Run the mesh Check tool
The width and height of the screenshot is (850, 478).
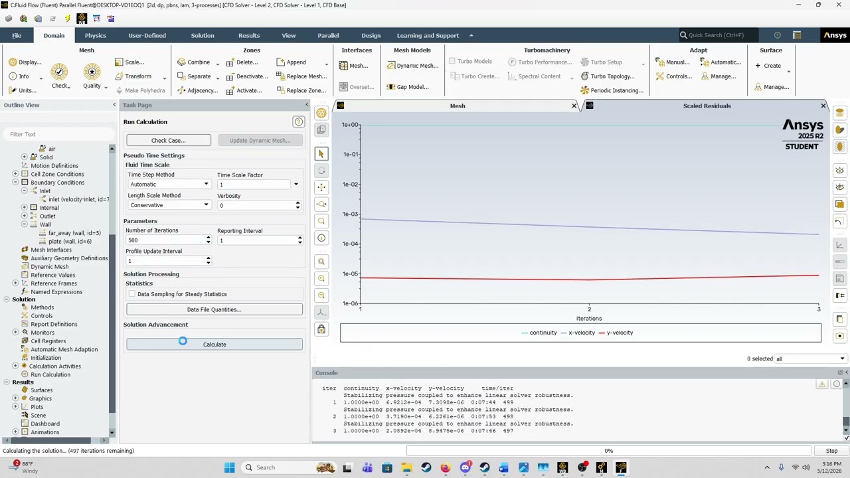pos(60,77)
